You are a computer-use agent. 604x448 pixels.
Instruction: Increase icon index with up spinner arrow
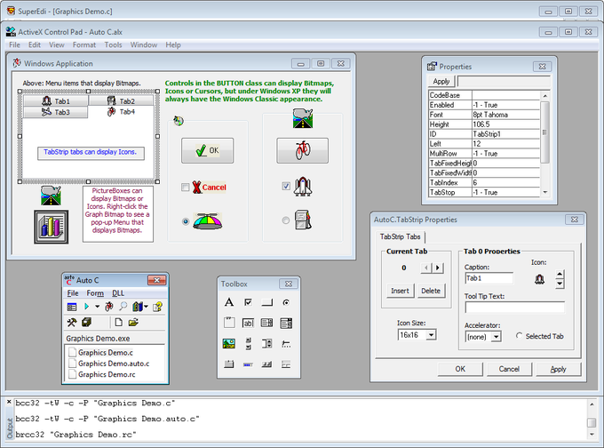560,275
